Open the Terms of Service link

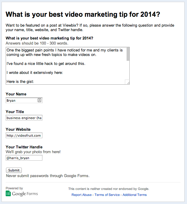(107, 195)
